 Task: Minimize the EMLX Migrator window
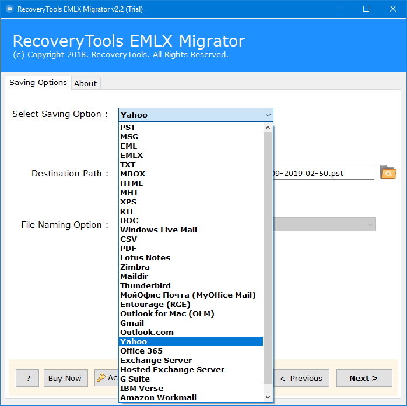340,9
